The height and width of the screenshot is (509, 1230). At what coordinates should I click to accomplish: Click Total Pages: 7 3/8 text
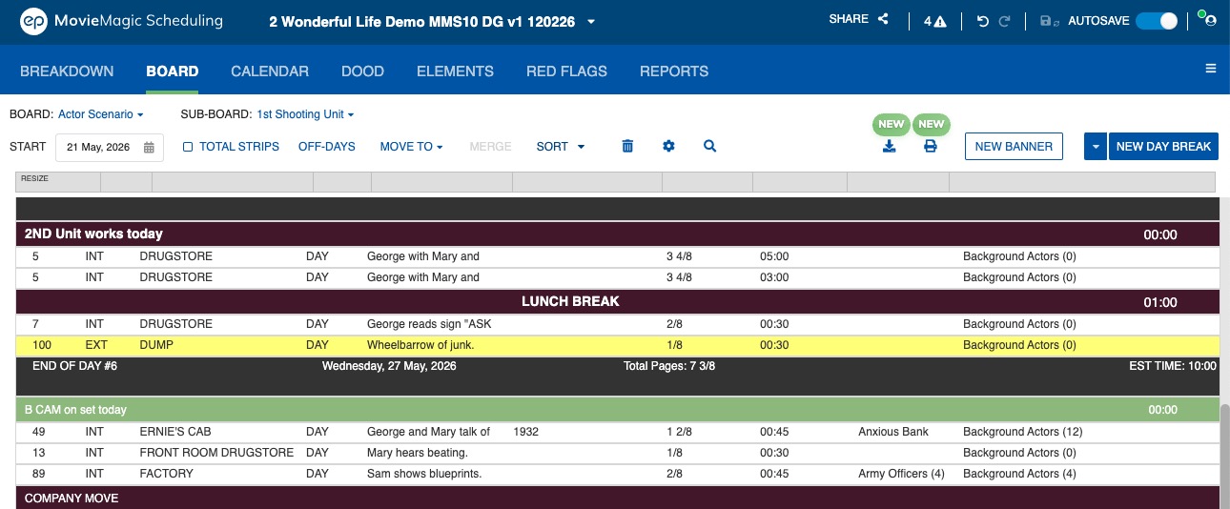tap(669, 366)
